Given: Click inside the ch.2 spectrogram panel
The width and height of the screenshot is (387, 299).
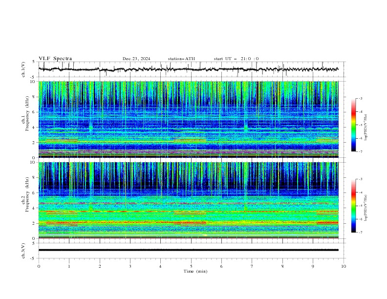Looking at the screenshot, I should pyautogui.click(x=188, y=200).
